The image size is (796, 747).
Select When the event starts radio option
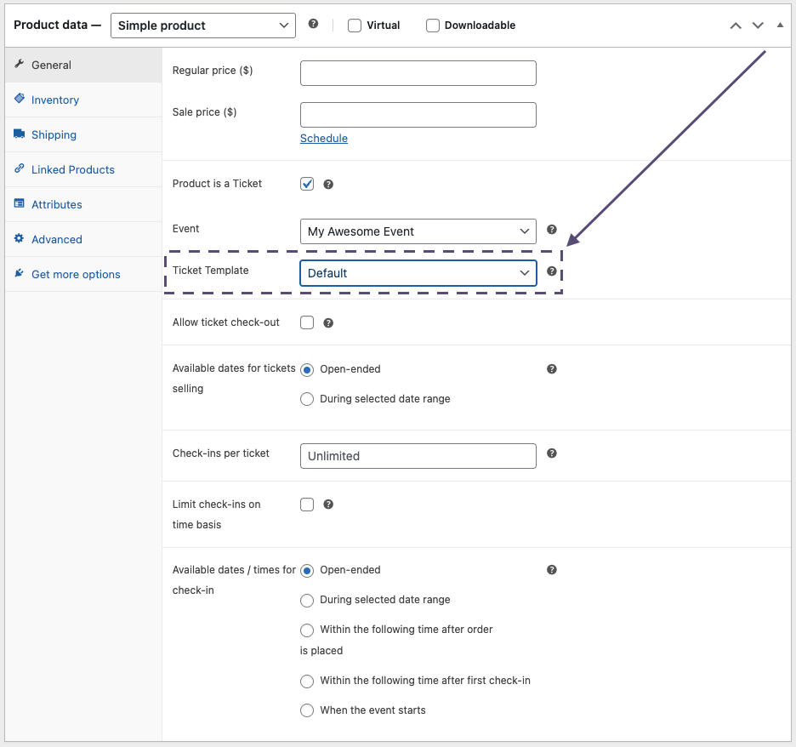click(307, 710)
